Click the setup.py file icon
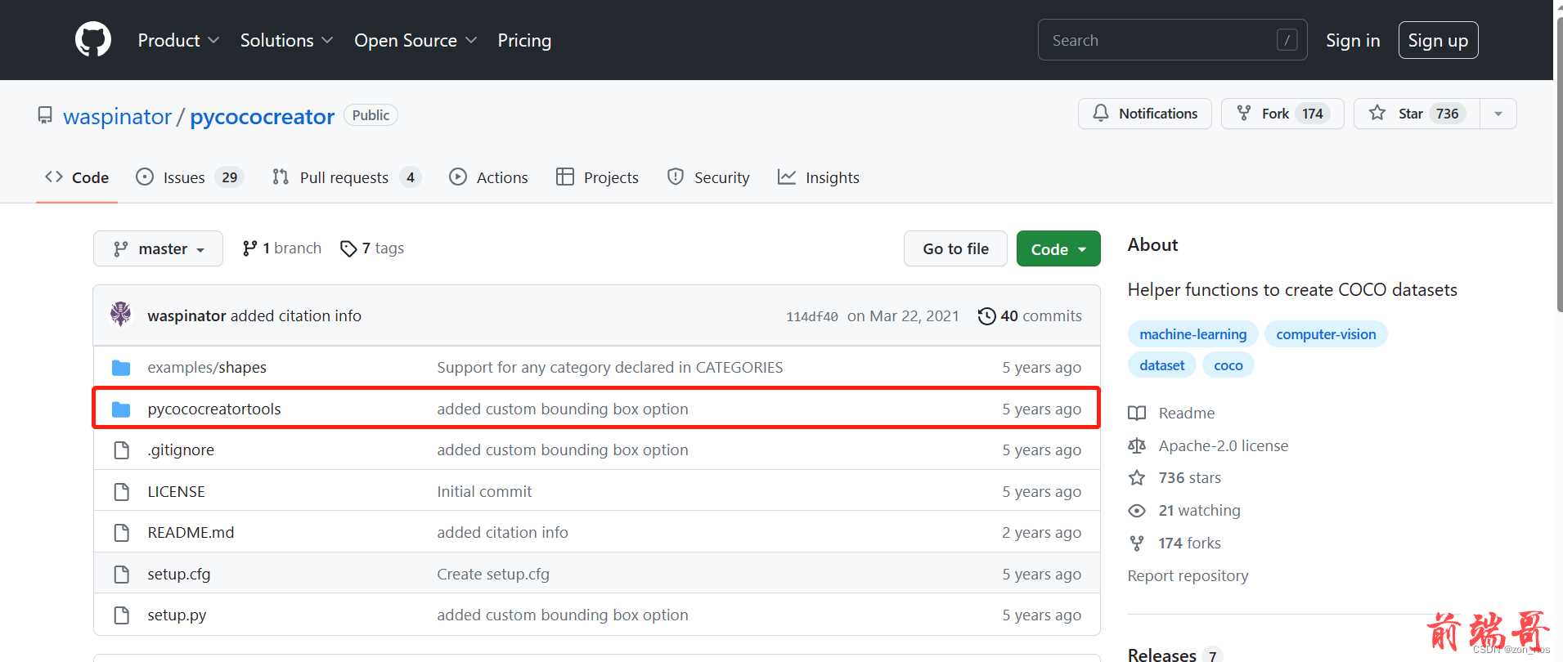The image size is (1563, 662). (122, 615)
